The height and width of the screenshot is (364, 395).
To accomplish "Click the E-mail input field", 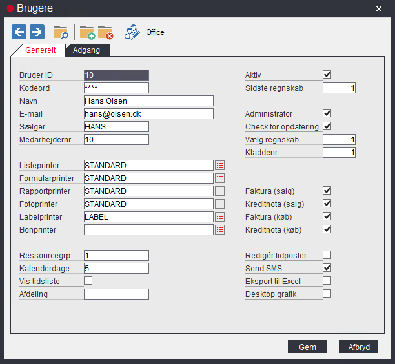I will coord(148,114).
